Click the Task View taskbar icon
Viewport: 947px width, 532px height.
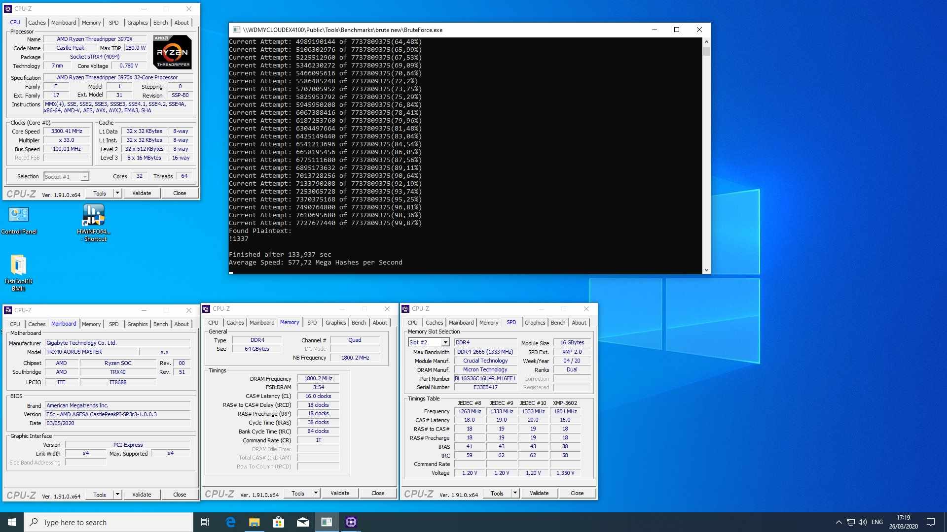pos(205,522)
